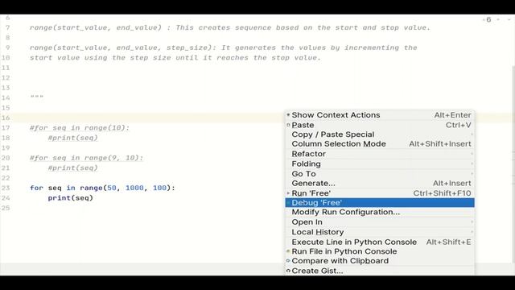
Task: Click the Run File in Python Console icon
Action: coord(288,251)
